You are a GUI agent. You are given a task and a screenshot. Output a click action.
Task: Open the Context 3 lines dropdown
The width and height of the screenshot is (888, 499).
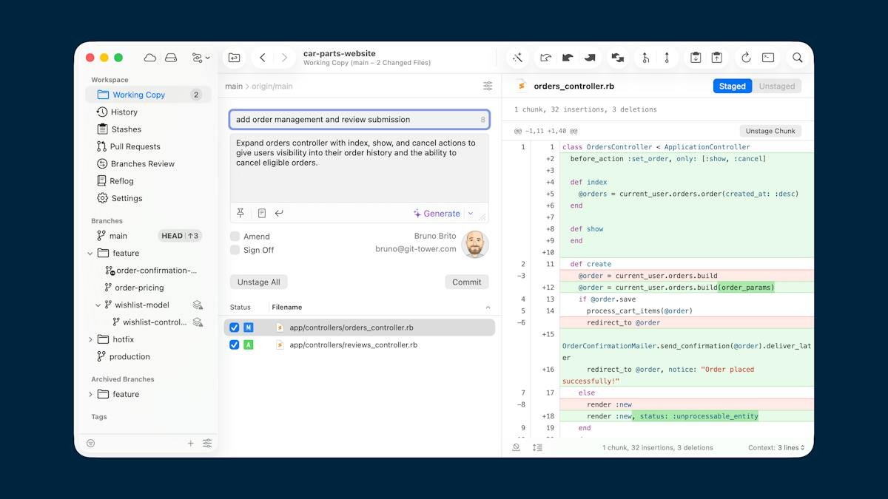pyautogui.click(x=776, y=448)
